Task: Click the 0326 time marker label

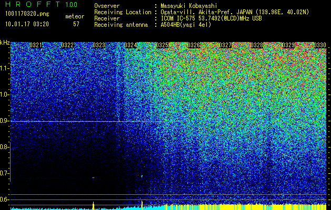Action: pos(194,45)
